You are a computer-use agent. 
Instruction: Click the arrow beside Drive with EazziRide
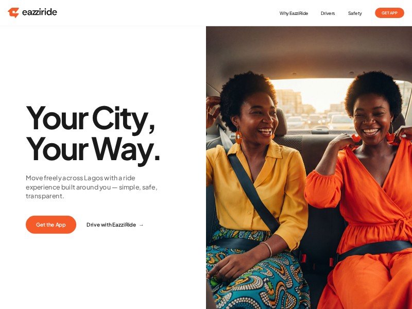tap(141, 225)
